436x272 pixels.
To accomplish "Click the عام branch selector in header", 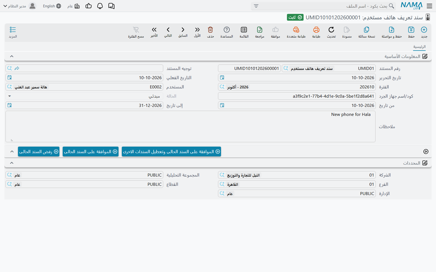I will pyautogui.click(x=74, y=6).
